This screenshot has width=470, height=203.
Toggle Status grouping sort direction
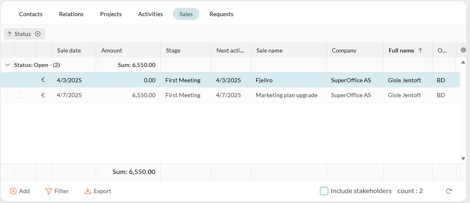coord(10,34)
